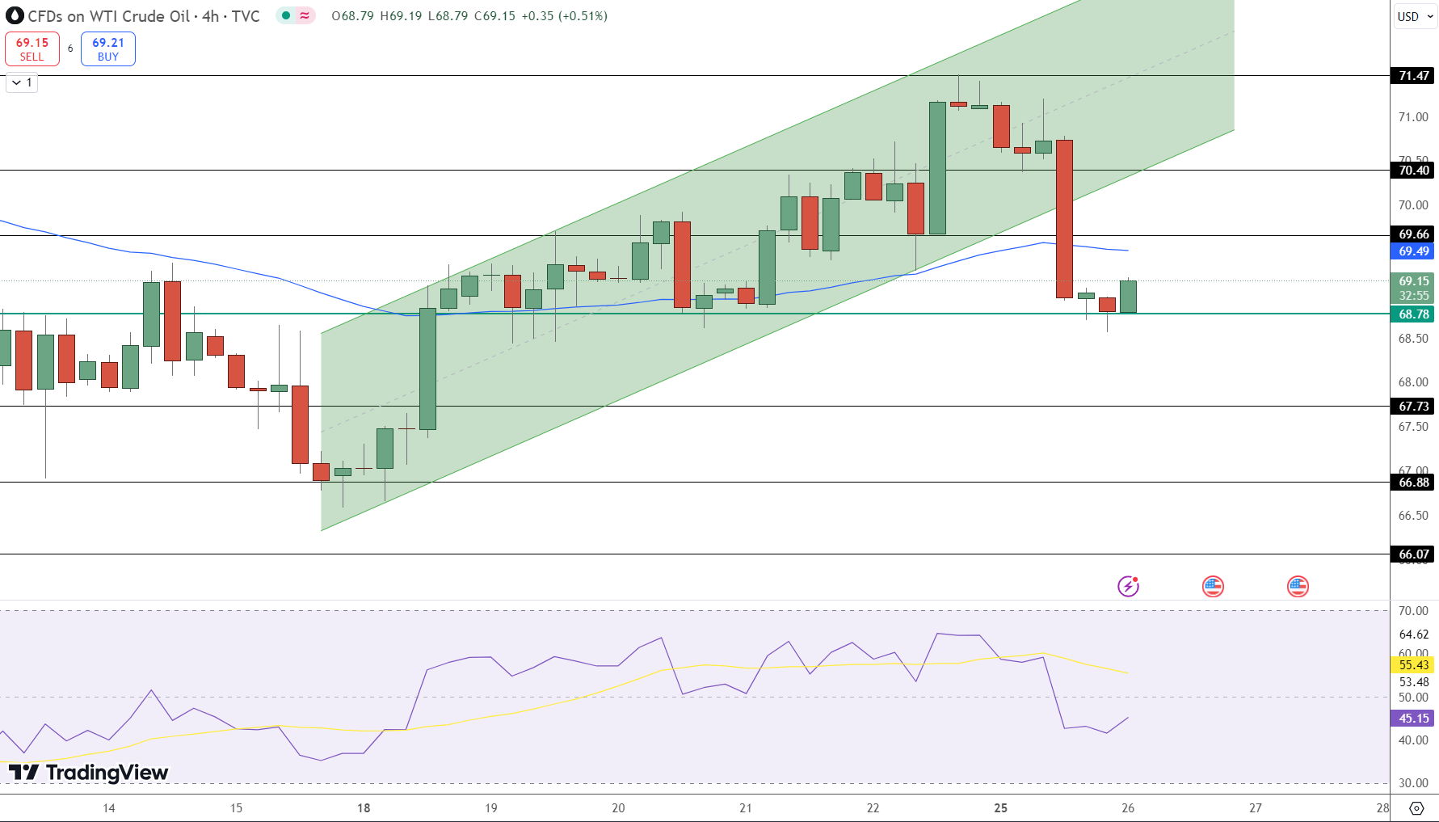Click the WTI Crude Oil symbol logo icon
This screenshot has width=1439, height=822.
pyautogui.click(x=13, y=15)
